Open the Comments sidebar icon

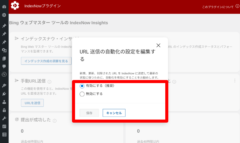point(4,66)
